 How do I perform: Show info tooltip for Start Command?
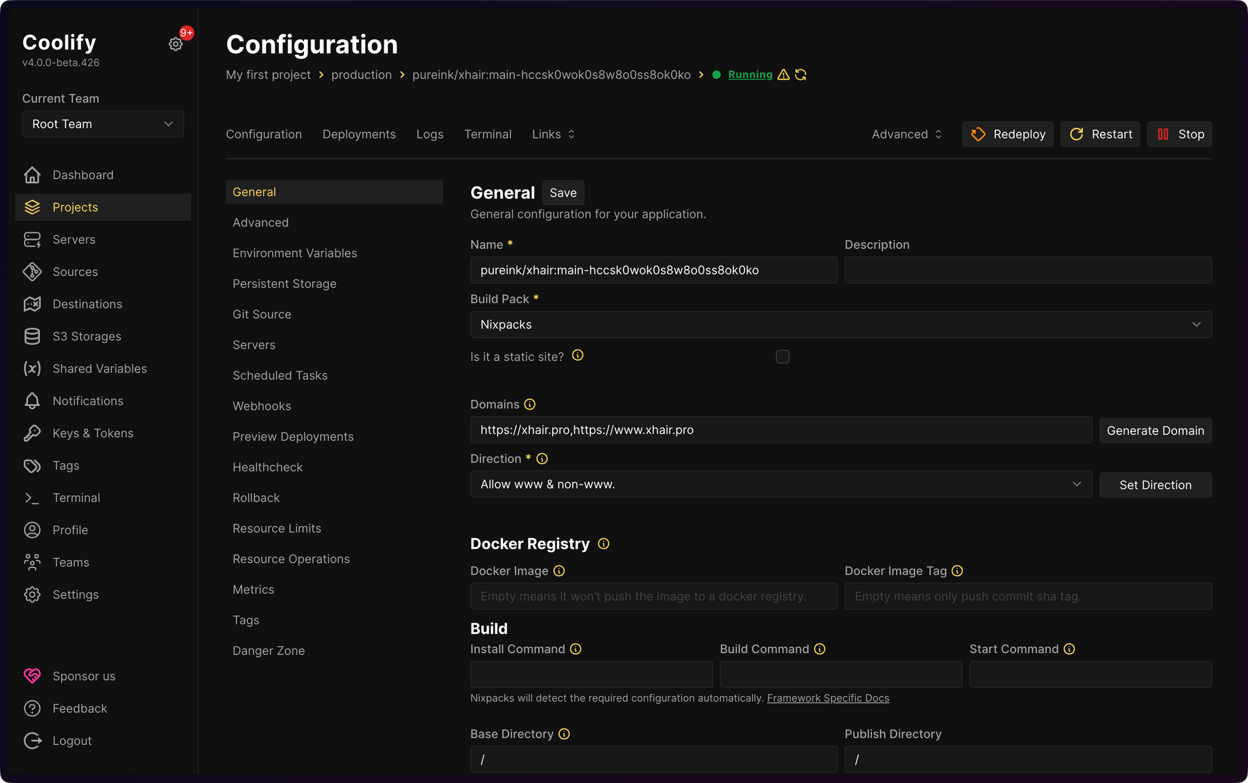(1070, 649)
